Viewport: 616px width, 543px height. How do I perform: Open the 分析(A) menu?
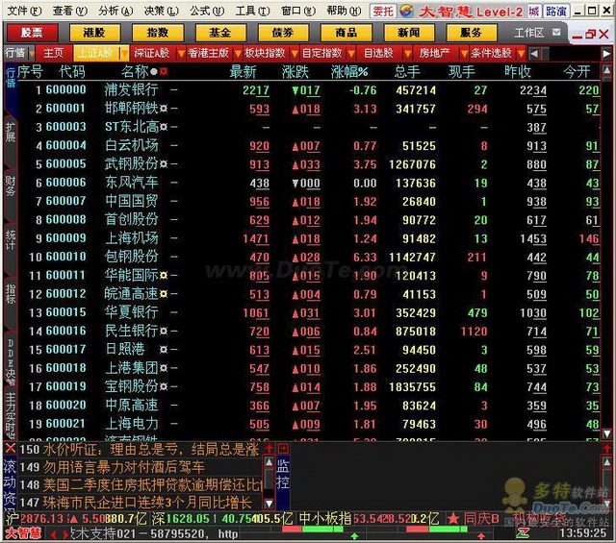115,11
